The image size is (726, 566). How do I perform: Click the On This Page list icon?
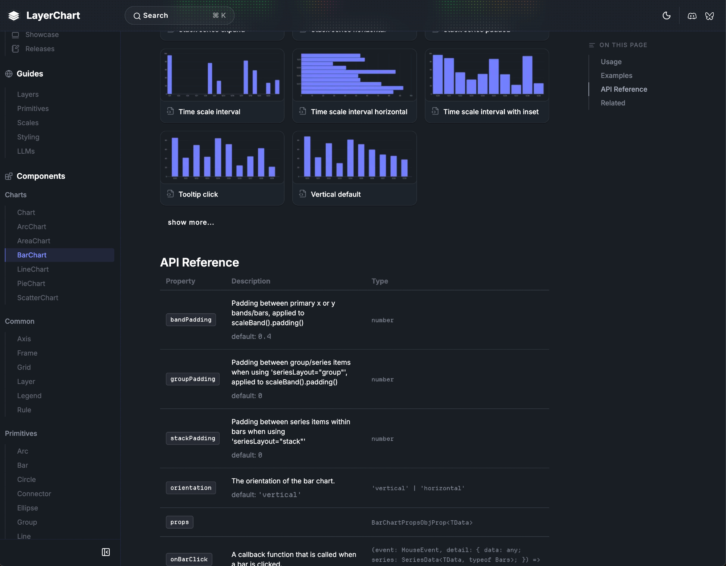pyautogui.click(x=592, y=45)
